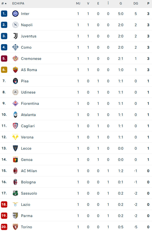152x231 pixels.
Task: Select the AC Milan club logo
Action: [x=15, y=171]
